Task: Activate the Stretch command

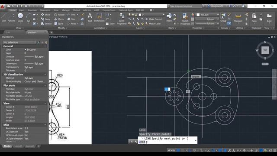Action: (x=46, y=23)
